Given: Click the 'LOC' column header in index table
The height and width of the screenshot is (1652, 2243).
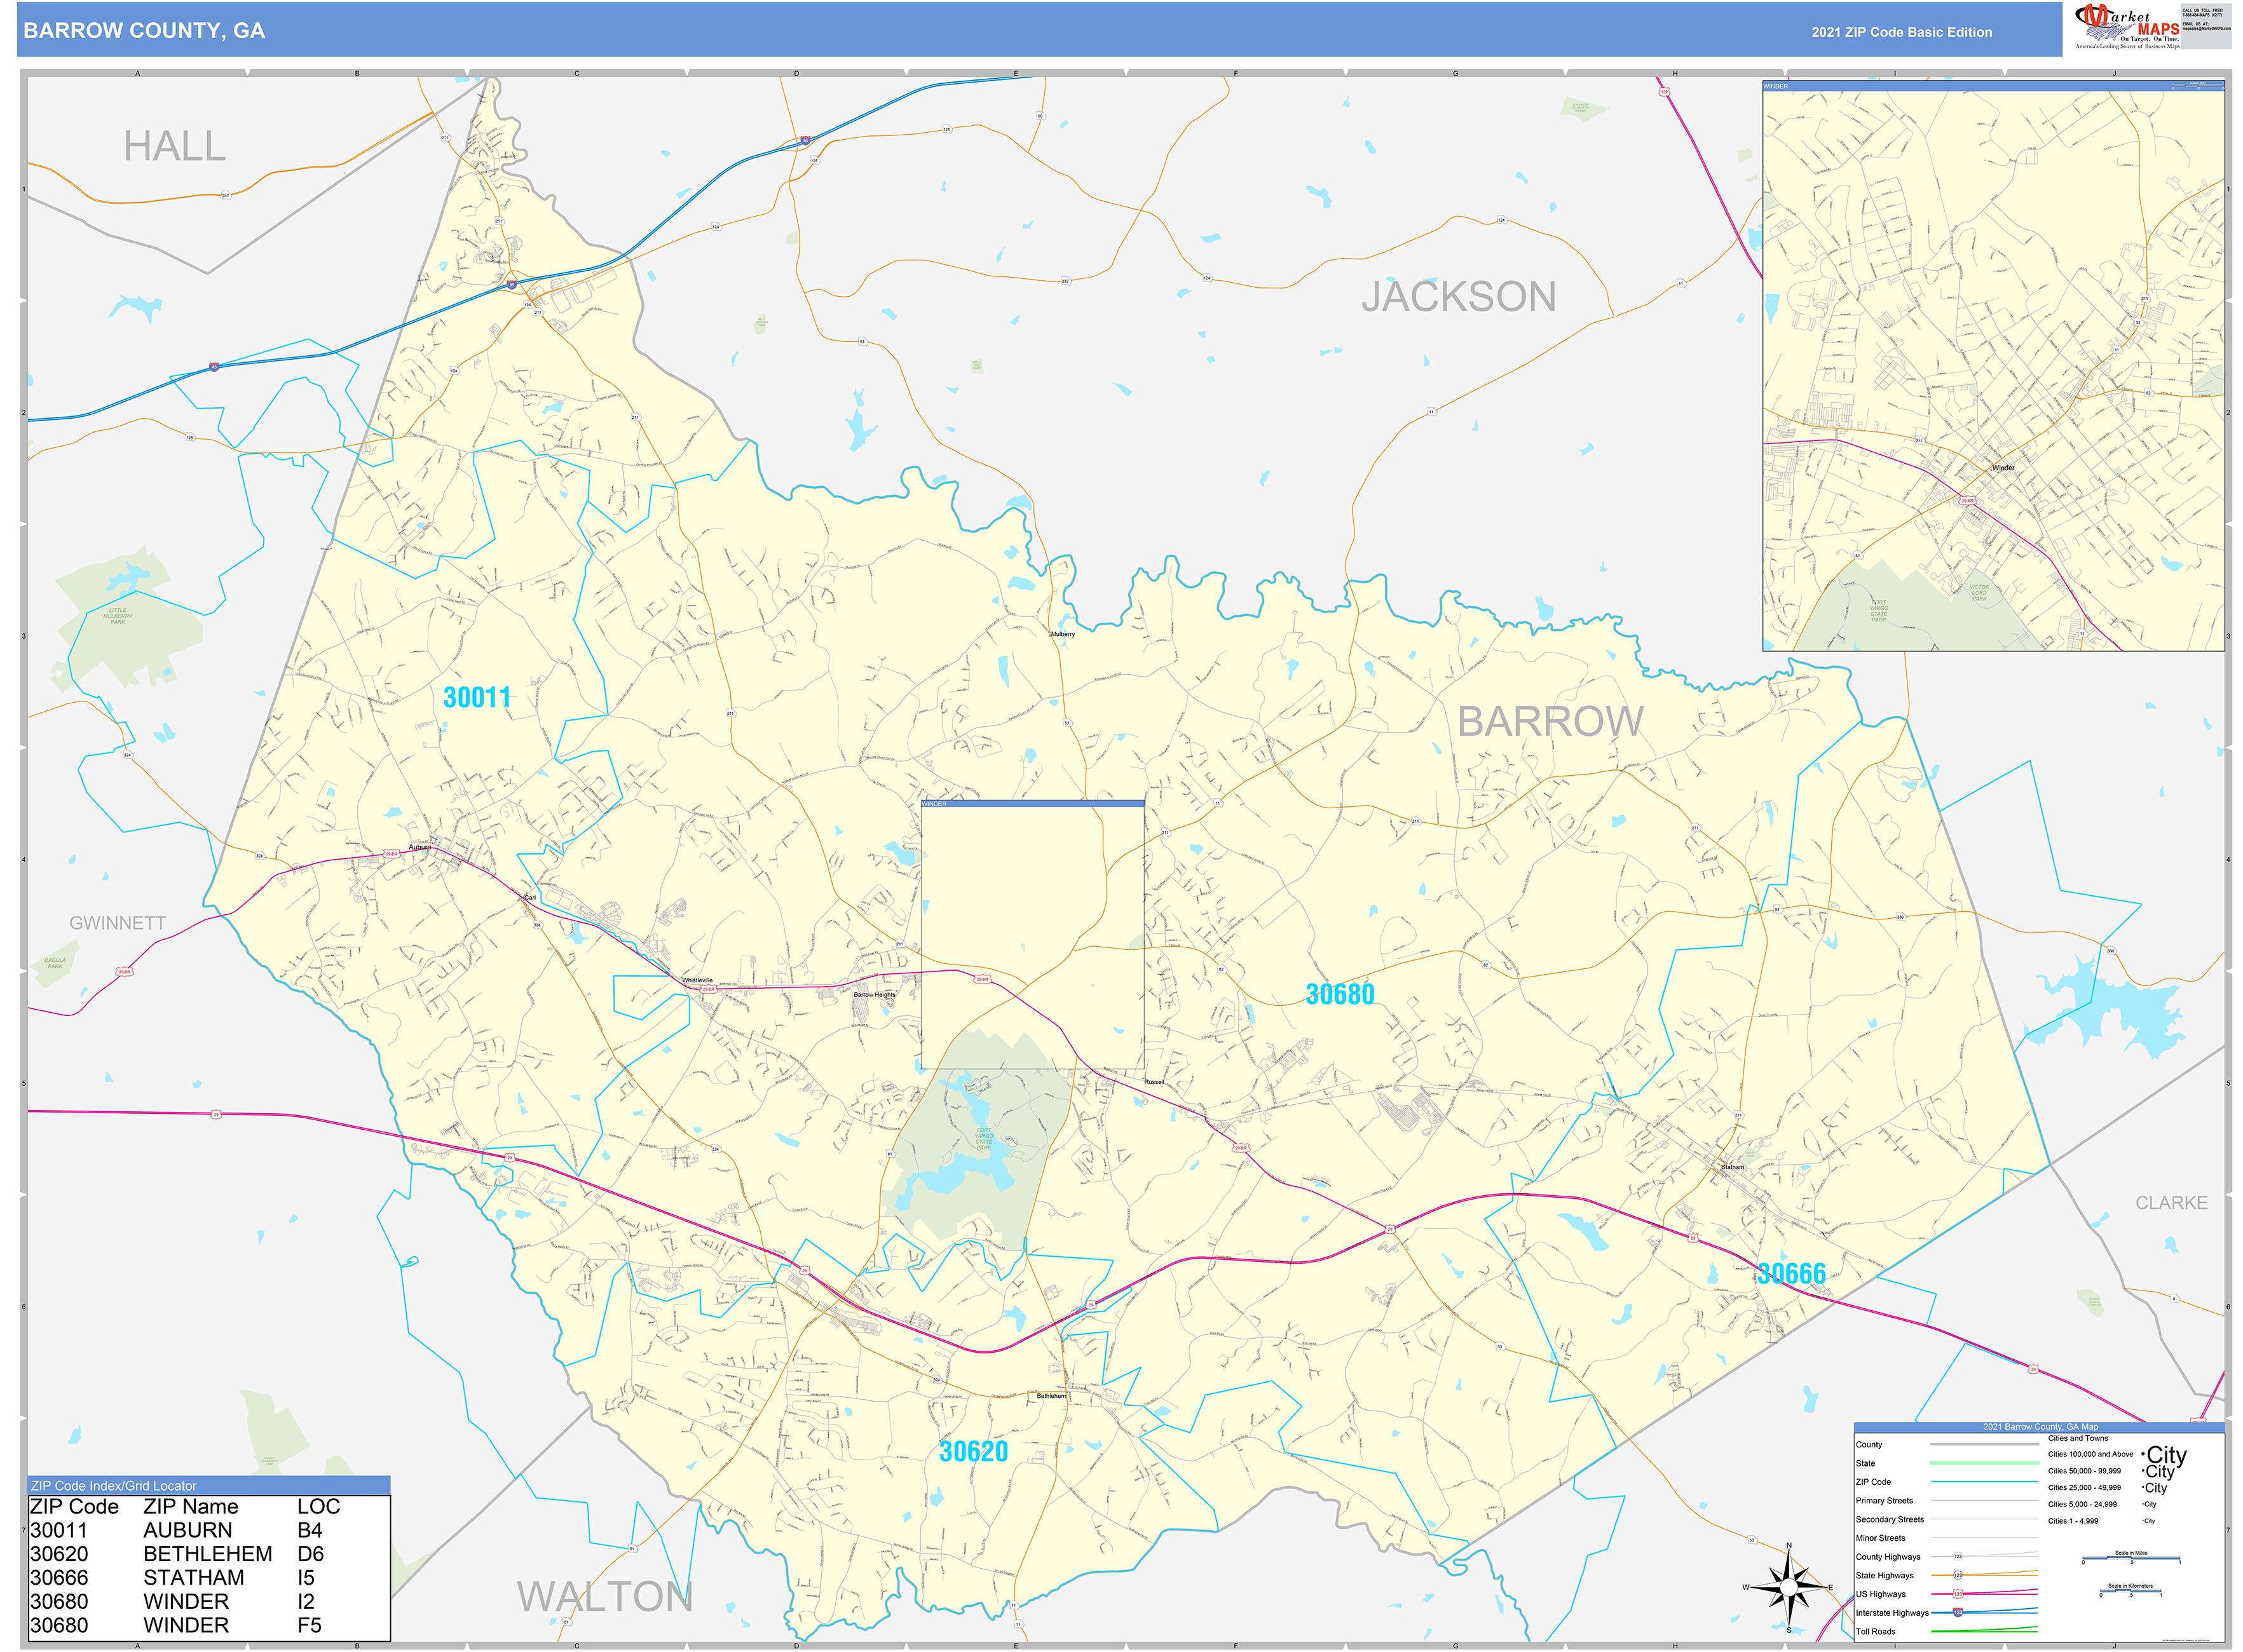Looking at the screenshot, I should point(318,1507).
